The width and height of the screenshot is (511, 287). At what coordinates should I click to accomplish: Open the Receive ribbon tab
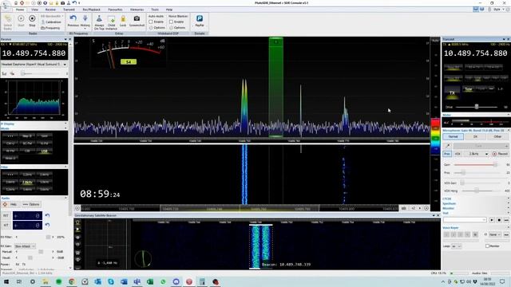click(50, 10)
